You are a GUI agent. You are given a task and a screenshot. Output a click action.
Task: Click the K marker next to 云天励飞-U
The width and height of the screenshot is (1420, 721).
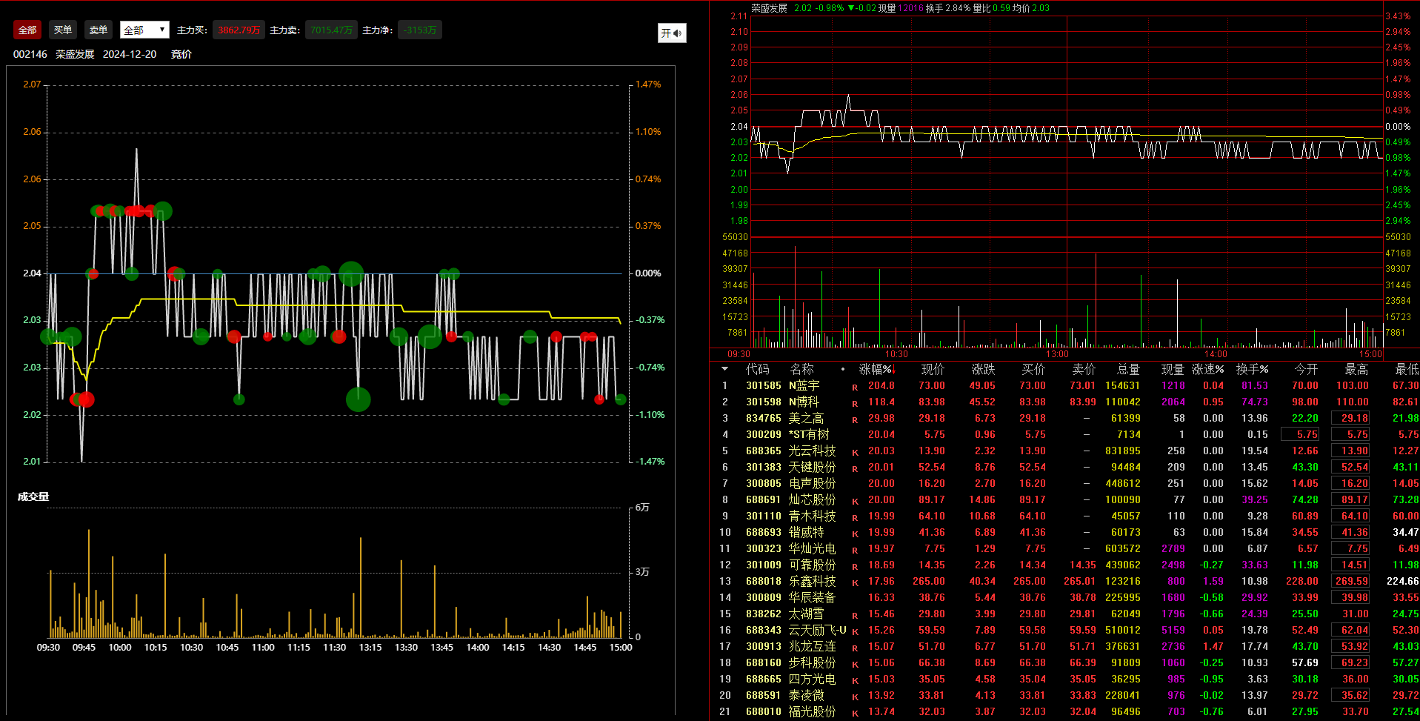(x=855, y=632)
